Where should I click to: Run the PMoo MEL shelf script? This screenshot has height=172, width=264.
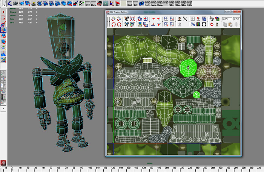coord(171,3)
